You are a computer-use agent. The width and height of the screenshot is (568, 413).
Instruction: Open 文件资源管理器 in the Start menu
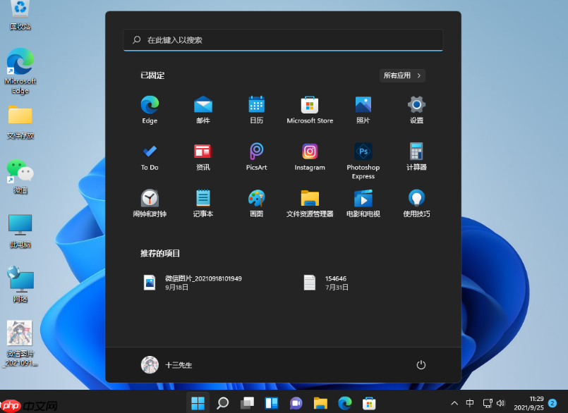pyautogui.click(x=310, y=204)
